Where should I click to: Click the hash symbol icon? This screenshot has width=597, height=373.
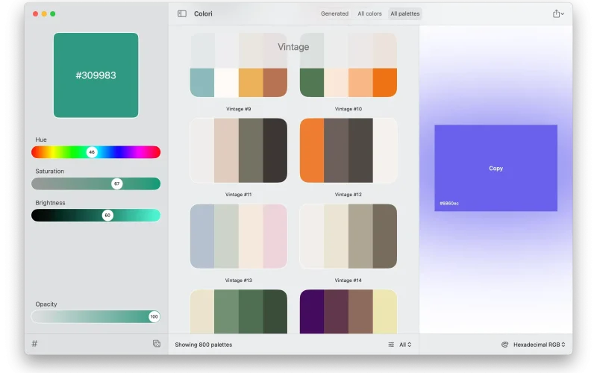tap(34, 344)
